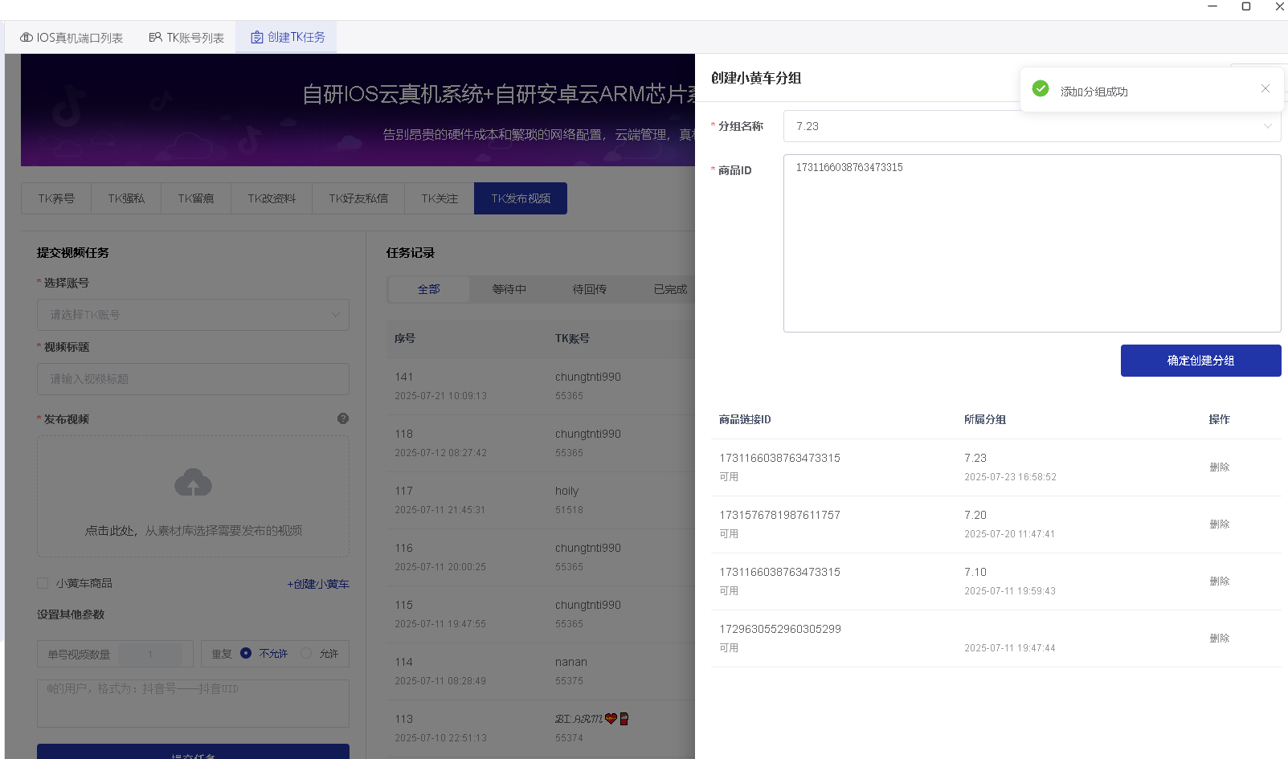Dismiss the 添加分组成功 notification
Screen dimensions: 1288x759
(1265, 88)
